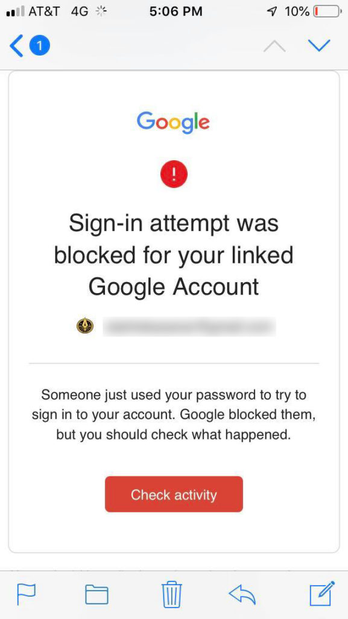Tap the account profile avatar image
Image resolution: width=348 pixels, height=619 pixels.
84,326
